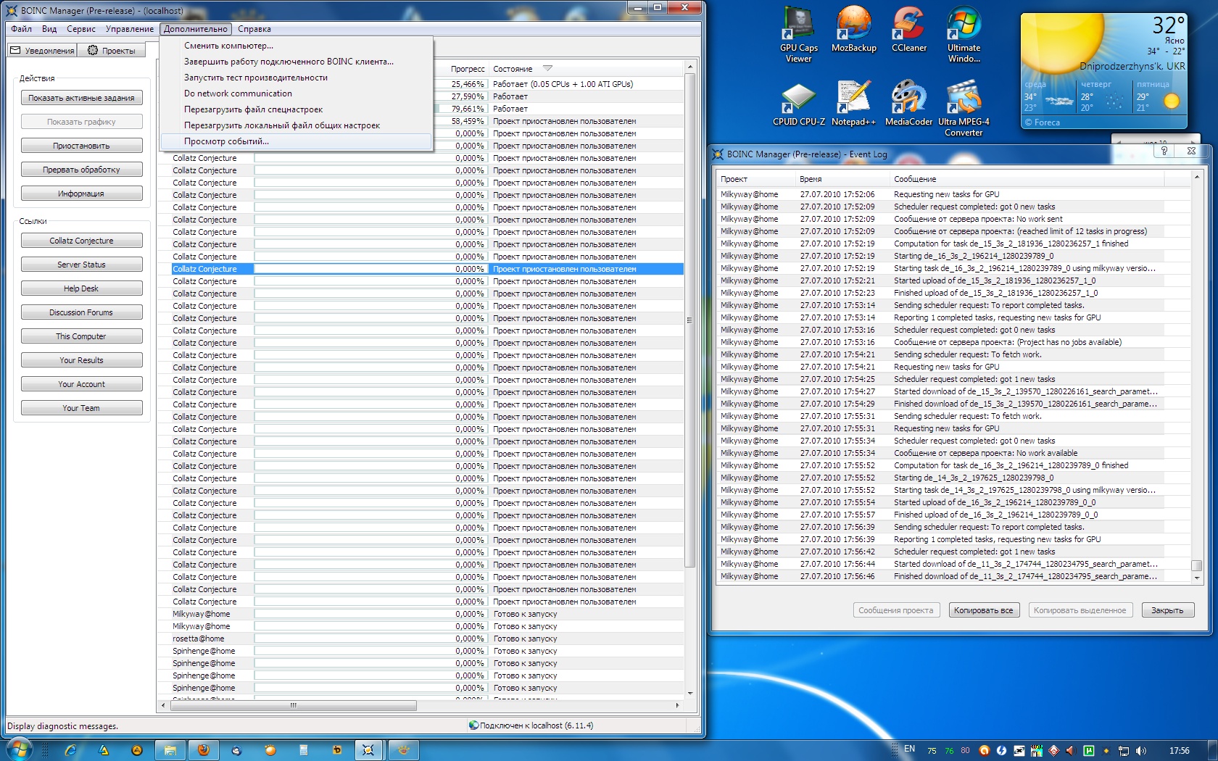
Task: Switch to Firefox in the taskbar
Action: pyautogui.click(x=204, y=750)
